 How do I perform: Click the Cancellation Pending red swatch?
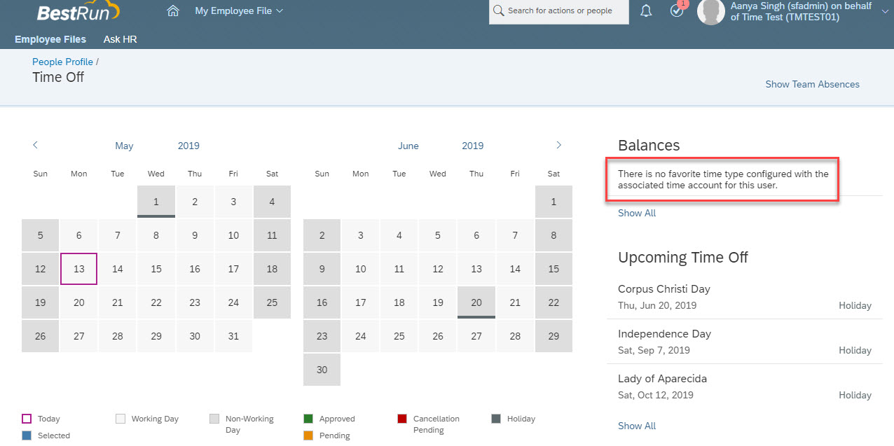[402, 419]
